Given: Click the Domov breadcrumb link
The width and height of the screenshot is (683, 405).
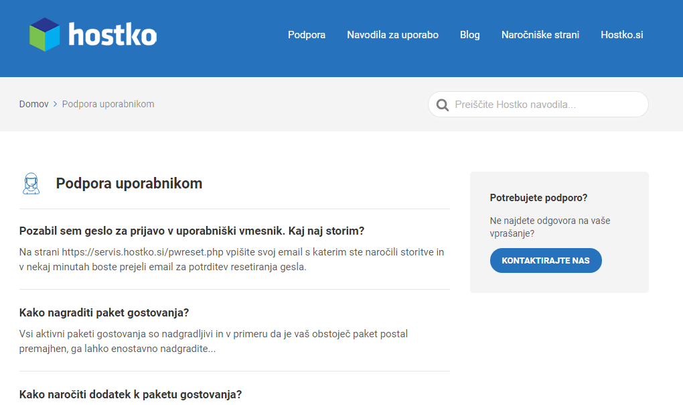Looking at the screenshot, I should click(33, 104).
